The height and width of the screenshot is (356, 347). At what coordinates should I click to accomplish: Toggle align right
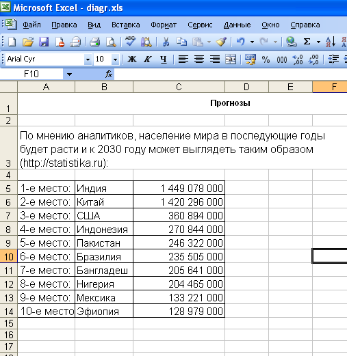point(215,59)
